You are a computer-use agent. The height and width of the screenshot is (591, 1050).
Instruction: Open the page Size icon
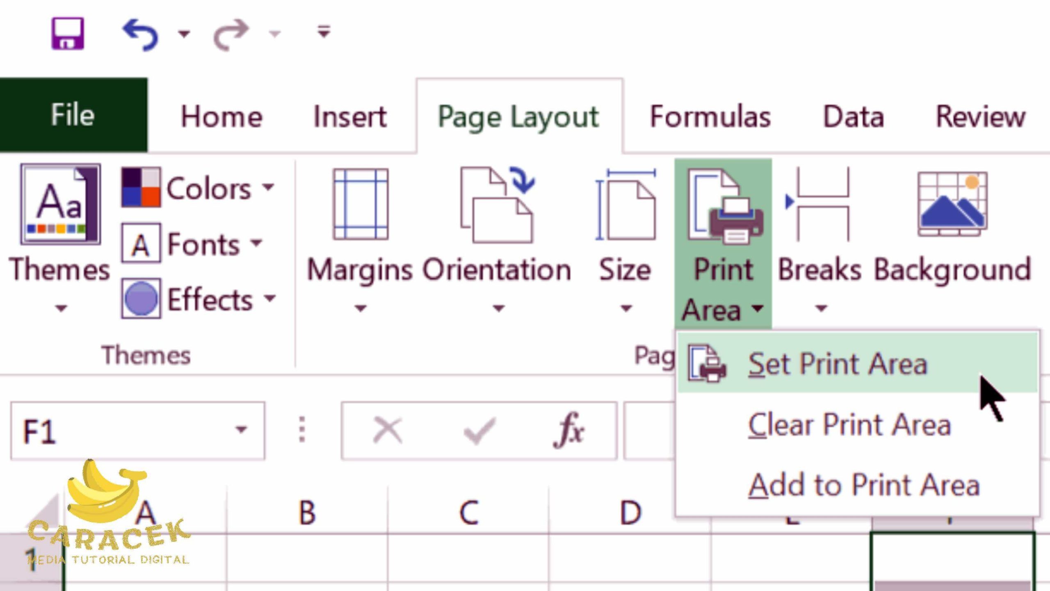(625, 204)
